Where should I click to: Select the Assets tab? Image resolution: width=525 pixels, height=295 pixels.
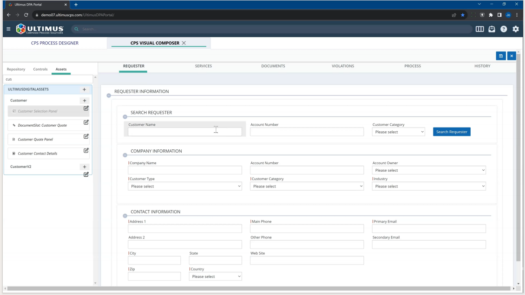click(61, 69)
